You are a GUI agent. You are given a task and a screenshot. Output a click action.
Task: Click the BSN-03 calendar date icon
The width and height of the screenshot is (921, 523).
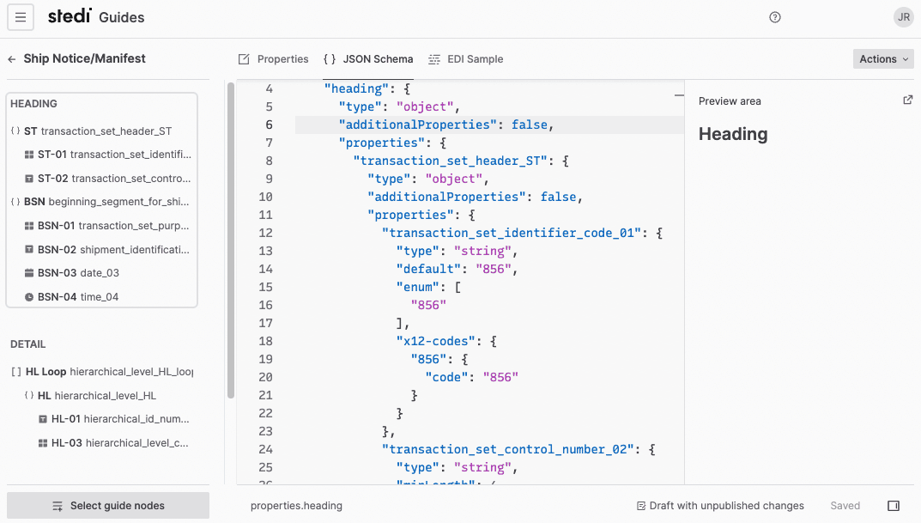point(29,273)
